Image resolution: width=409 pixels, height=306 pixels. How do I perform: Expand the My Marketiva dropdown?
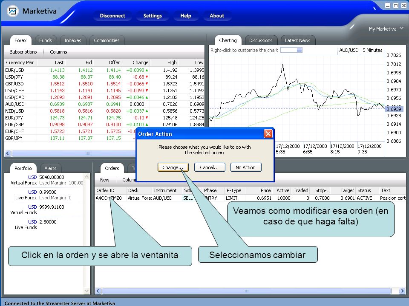click(386, 28)
